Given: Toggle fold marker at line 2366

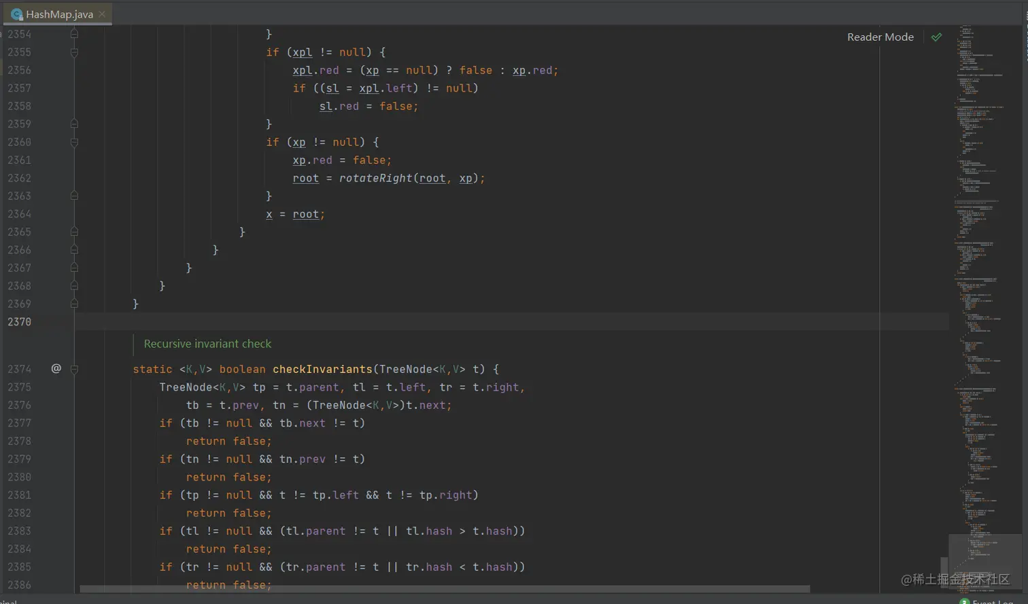Looking at the screenshot, I should pos(75,250).
